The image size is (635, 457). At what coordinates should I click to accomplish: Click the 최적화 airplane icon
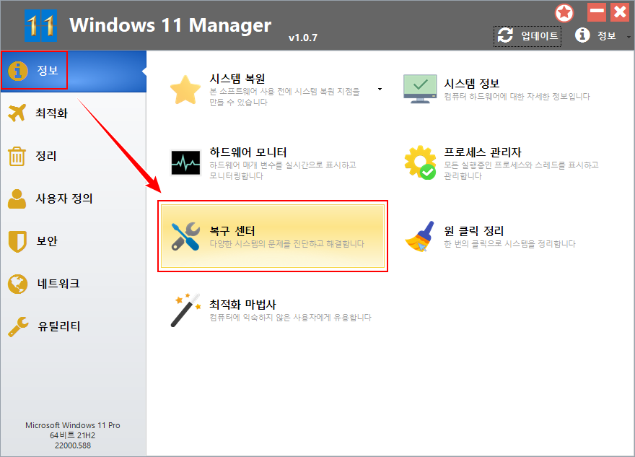coord(17,113)
